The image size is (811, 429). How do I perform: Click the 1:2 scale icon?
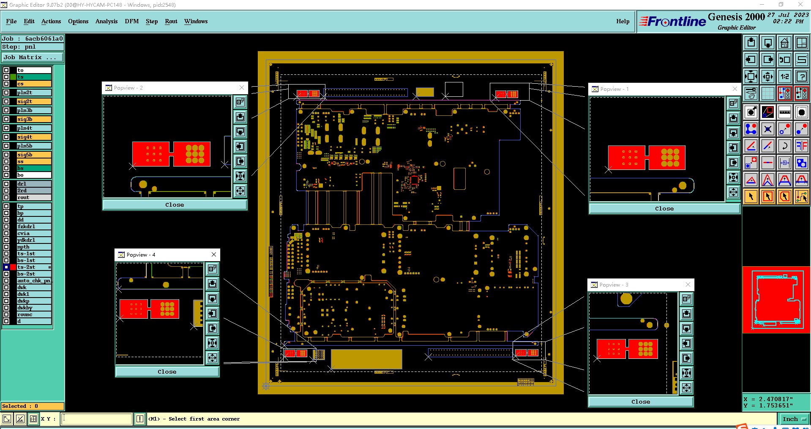[785, 77]
